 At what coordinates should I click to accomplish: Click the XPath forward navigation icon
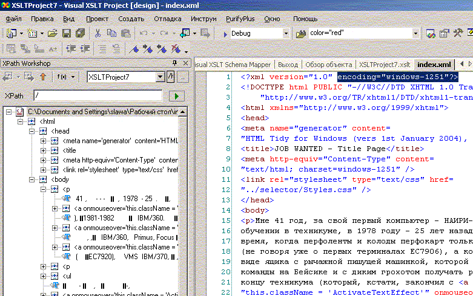click(29, 77)
